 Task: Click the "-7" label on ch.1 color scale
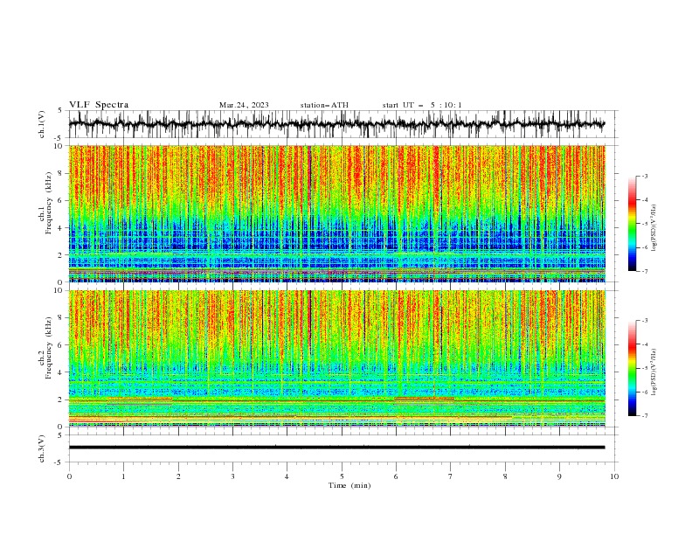[x=644, y=271]
